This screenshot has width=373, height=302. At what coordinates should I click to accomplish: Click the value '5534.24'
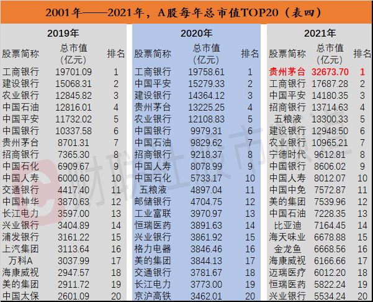coord(330,296)
